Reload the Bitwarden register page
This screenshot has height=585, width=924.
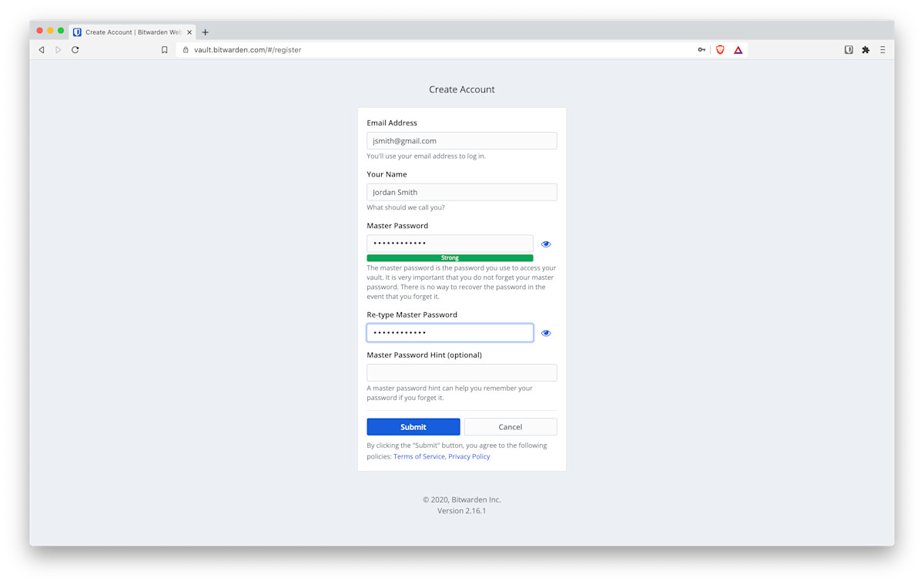pyautogui.click(x=75, y=50)
